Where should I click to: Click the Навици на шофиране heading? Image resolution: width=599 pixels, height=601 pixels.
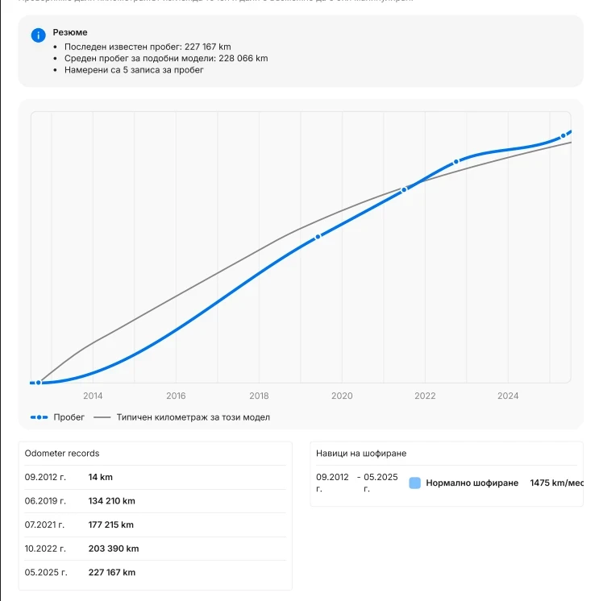click(361, 453)
